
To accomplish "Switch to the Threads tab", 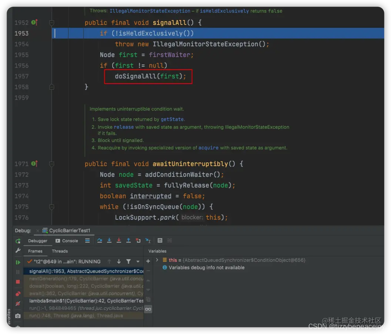I will pos(60,251).
